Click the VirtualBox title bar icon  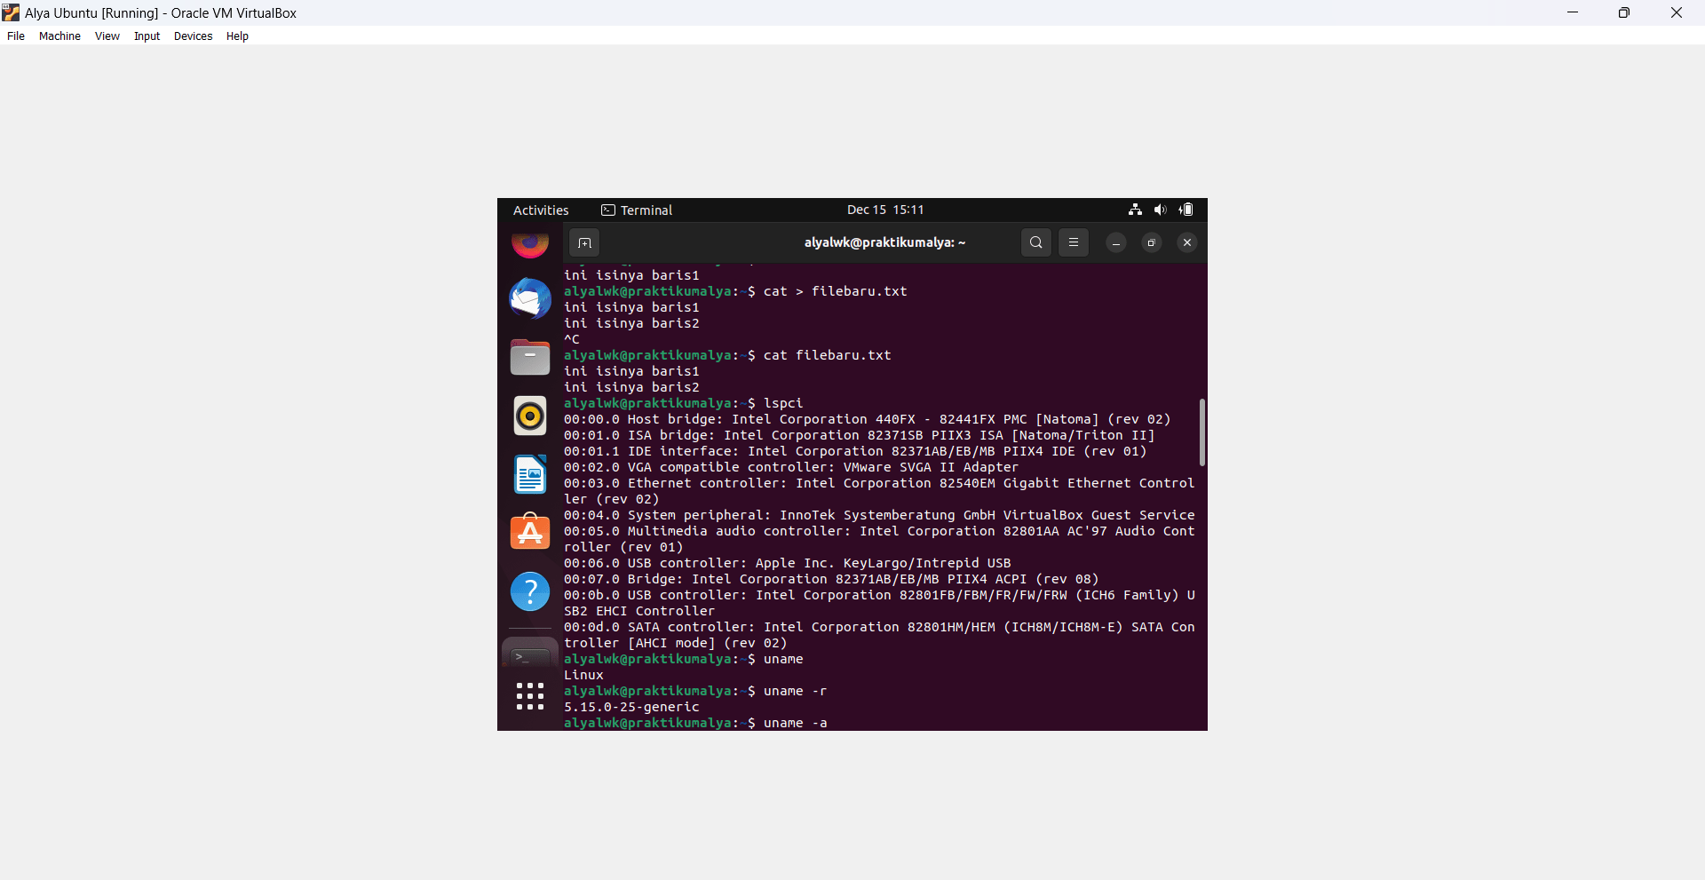coord(11,12)
